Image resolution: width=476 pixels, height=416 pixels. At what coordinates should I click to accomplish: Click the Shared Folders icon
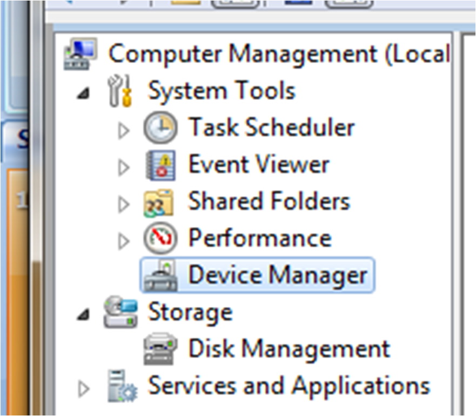159,203
